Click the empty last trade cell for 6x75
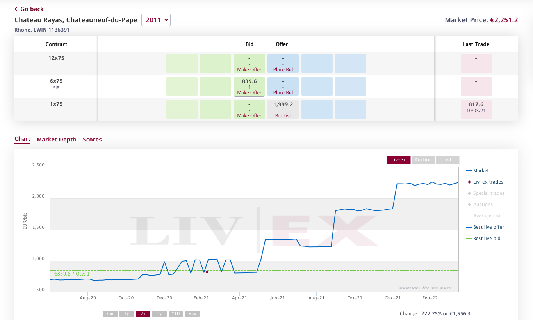Viewport: 533px width, 320px height. click(x=476, y=87)
